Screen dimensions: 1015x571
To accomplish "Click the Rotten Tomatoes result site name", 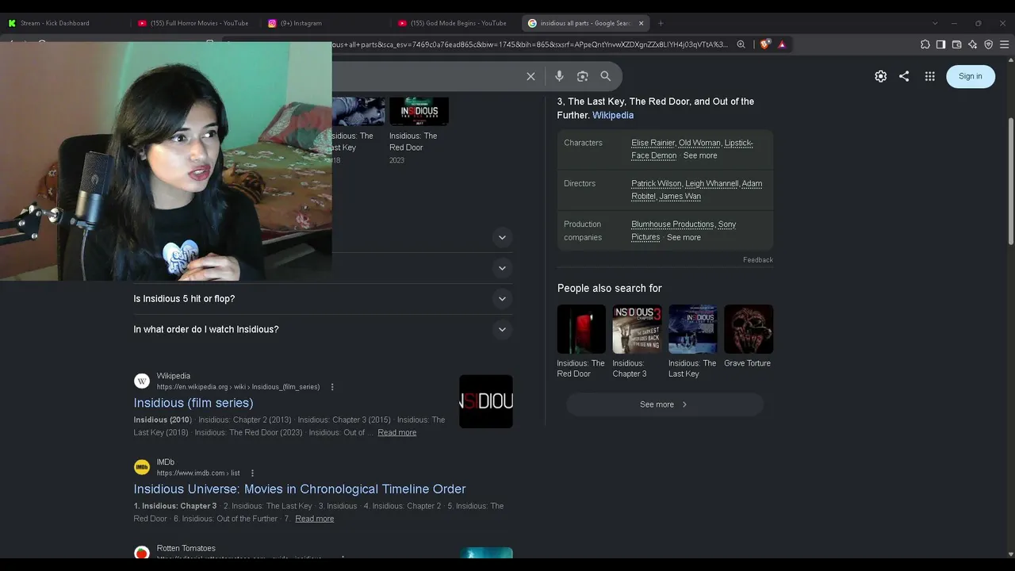I will pos(186,548).
